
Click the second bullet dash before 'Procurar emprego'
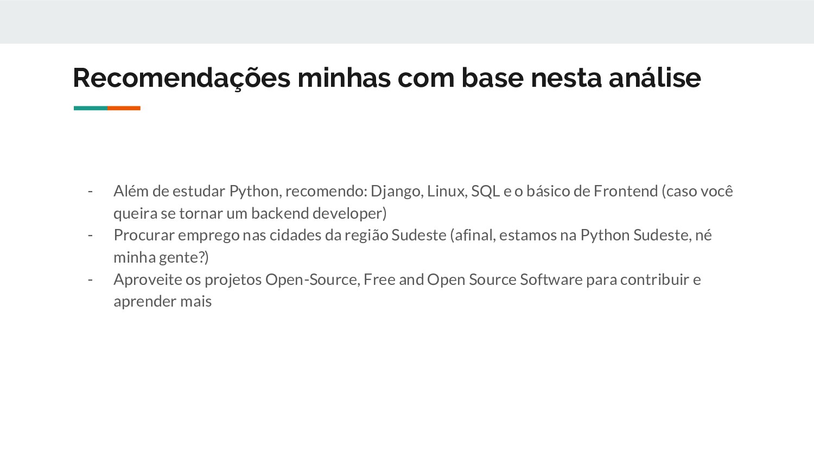tap(90, 235)
